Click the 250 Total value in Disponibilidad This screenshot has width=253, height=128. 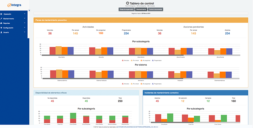point(120,101)
